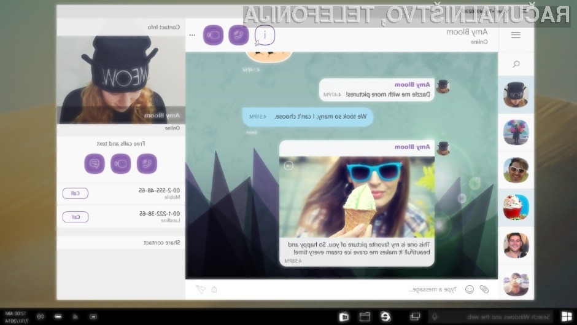Click the battery icon in system tray
The width and height of the screenshot is (577, 325).
tap(58, 316)
